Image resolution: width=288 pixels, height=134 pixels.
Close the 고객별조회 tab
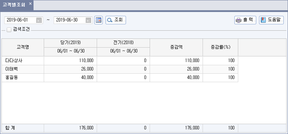[30, 4]
